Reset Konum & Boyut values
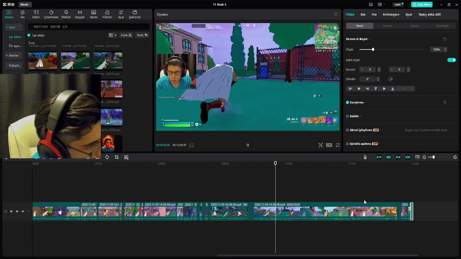The width and height of the screenshot is (461, 259). click(444, 39)
